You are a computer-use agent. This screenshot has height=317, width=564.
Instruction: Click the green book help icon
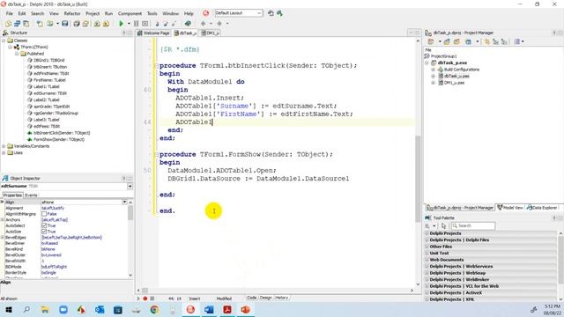tap(188, 24)
